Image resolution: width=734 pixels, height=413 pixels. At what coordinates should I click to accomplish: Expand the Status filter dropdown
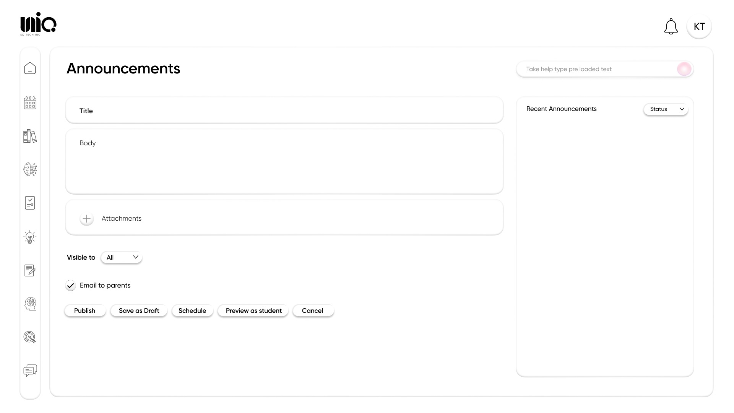666,109
